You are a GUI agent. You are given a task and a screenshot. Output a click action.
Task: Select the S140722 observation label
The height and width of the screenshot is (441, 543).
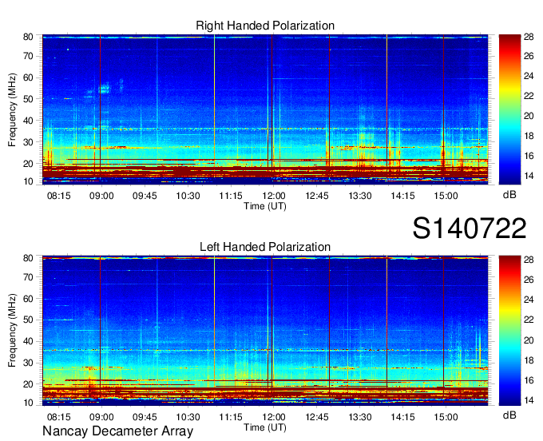tap(470, 228)
